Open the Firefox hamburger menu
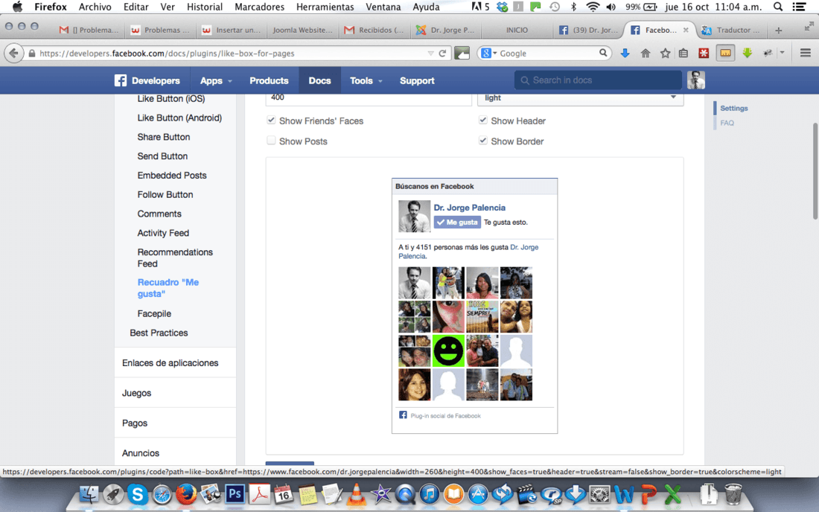The image size is (819, 512). click(806, 54)
